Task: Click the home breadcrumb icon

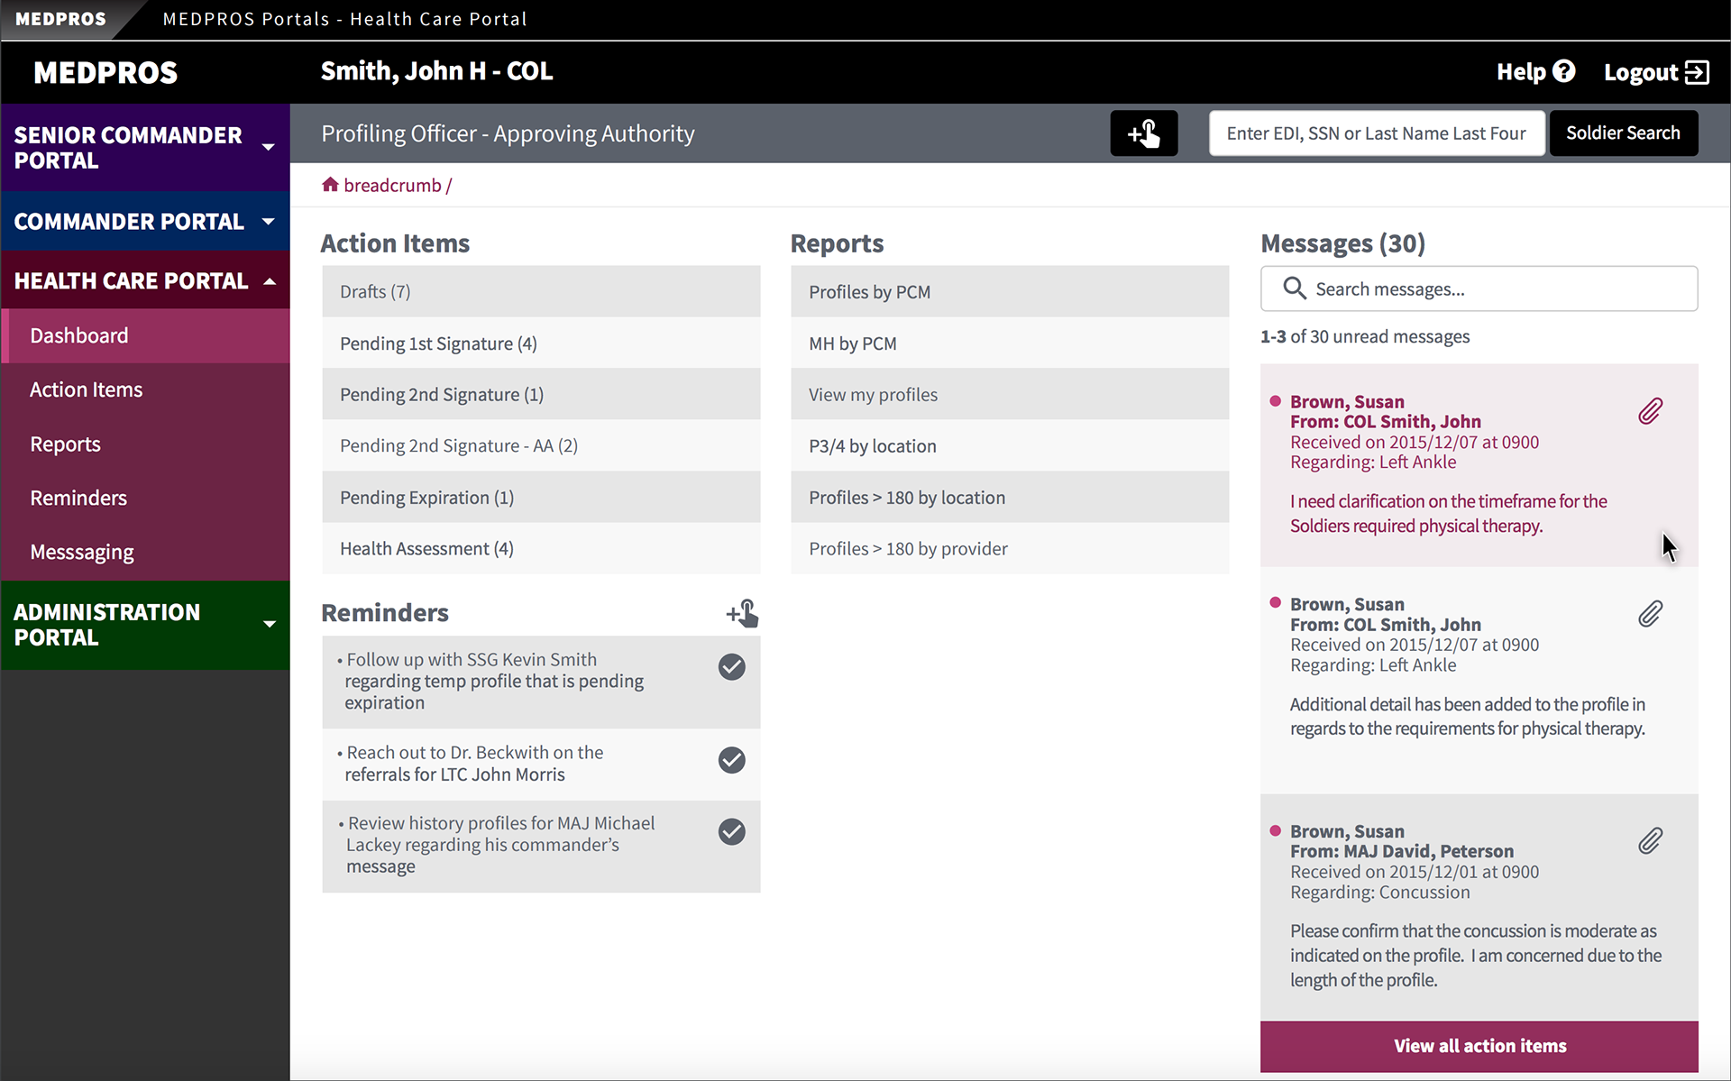Action: coord(330,185)
